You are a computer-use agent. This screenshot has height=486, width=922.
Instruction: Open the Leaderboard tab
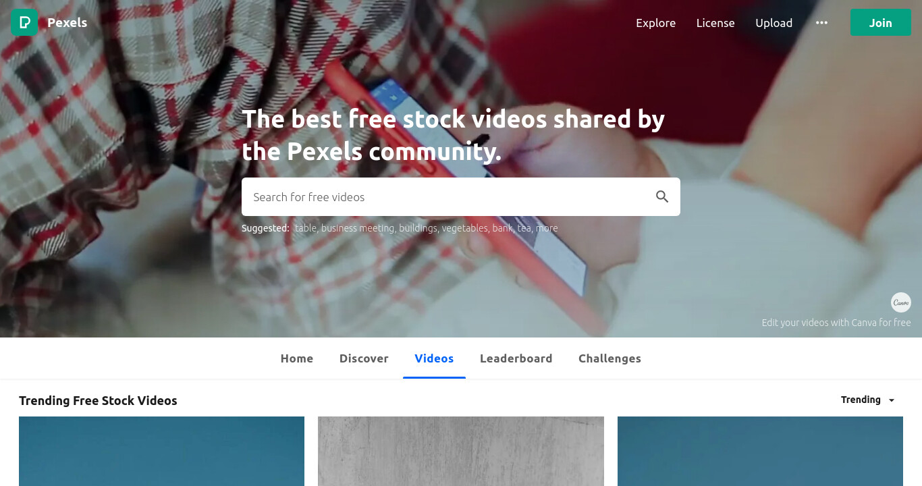(516, 358)
